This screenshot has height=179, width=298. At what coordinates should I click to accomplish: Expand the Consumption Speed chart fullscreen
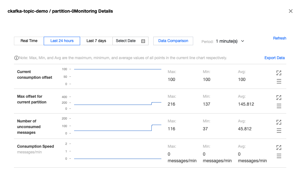(279, 147)
